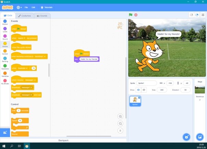This screenshot has height=149, width=207.
Task: Select the Stage backdrop thumbnail
Action: [x=200, y=90]
